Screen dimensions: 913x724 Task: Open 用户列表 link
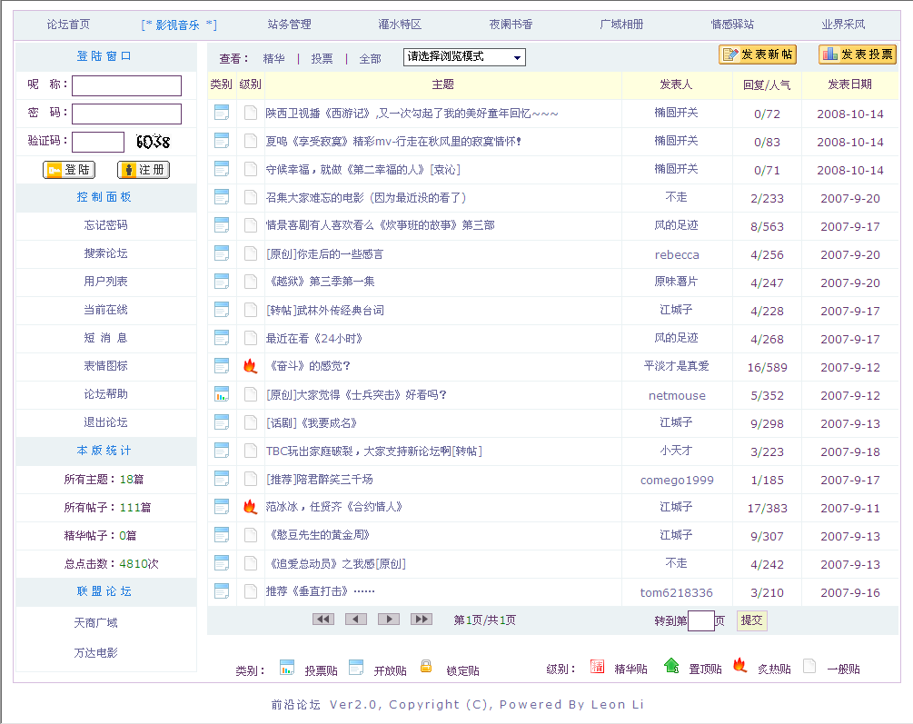(x=105, y=282)
